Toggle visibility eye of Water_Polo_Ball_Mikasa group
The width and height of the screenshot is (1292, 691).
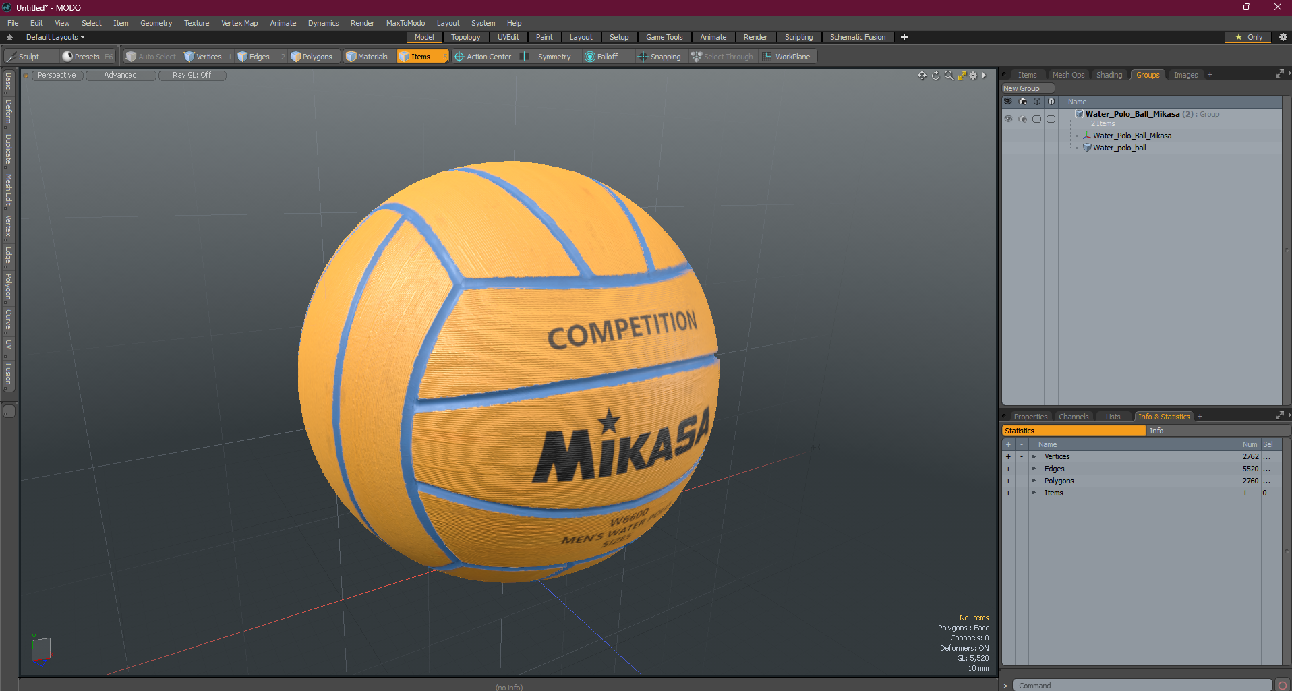tap(1008, 119)
